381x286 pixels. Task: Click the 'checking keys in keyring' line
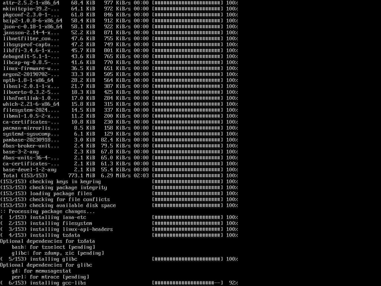(x=119, y=182)
